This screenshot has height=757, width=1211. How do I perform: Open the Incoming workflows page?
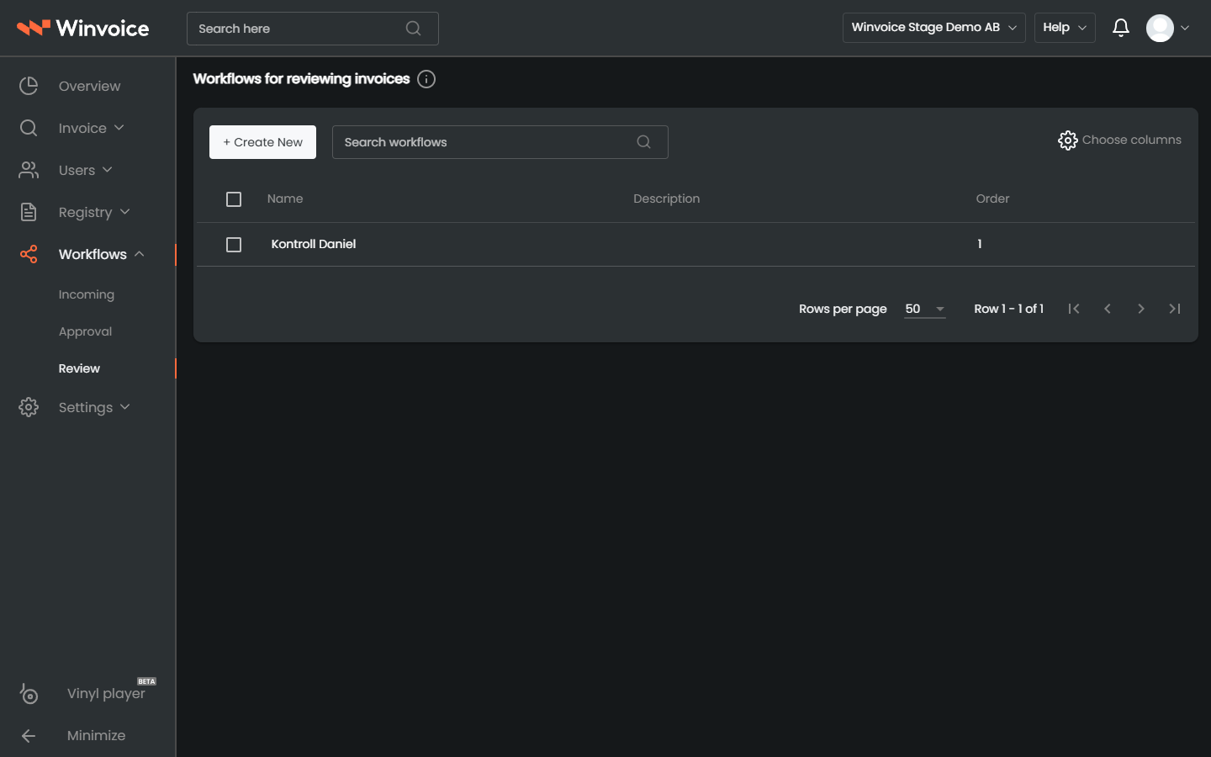point(87,294)
